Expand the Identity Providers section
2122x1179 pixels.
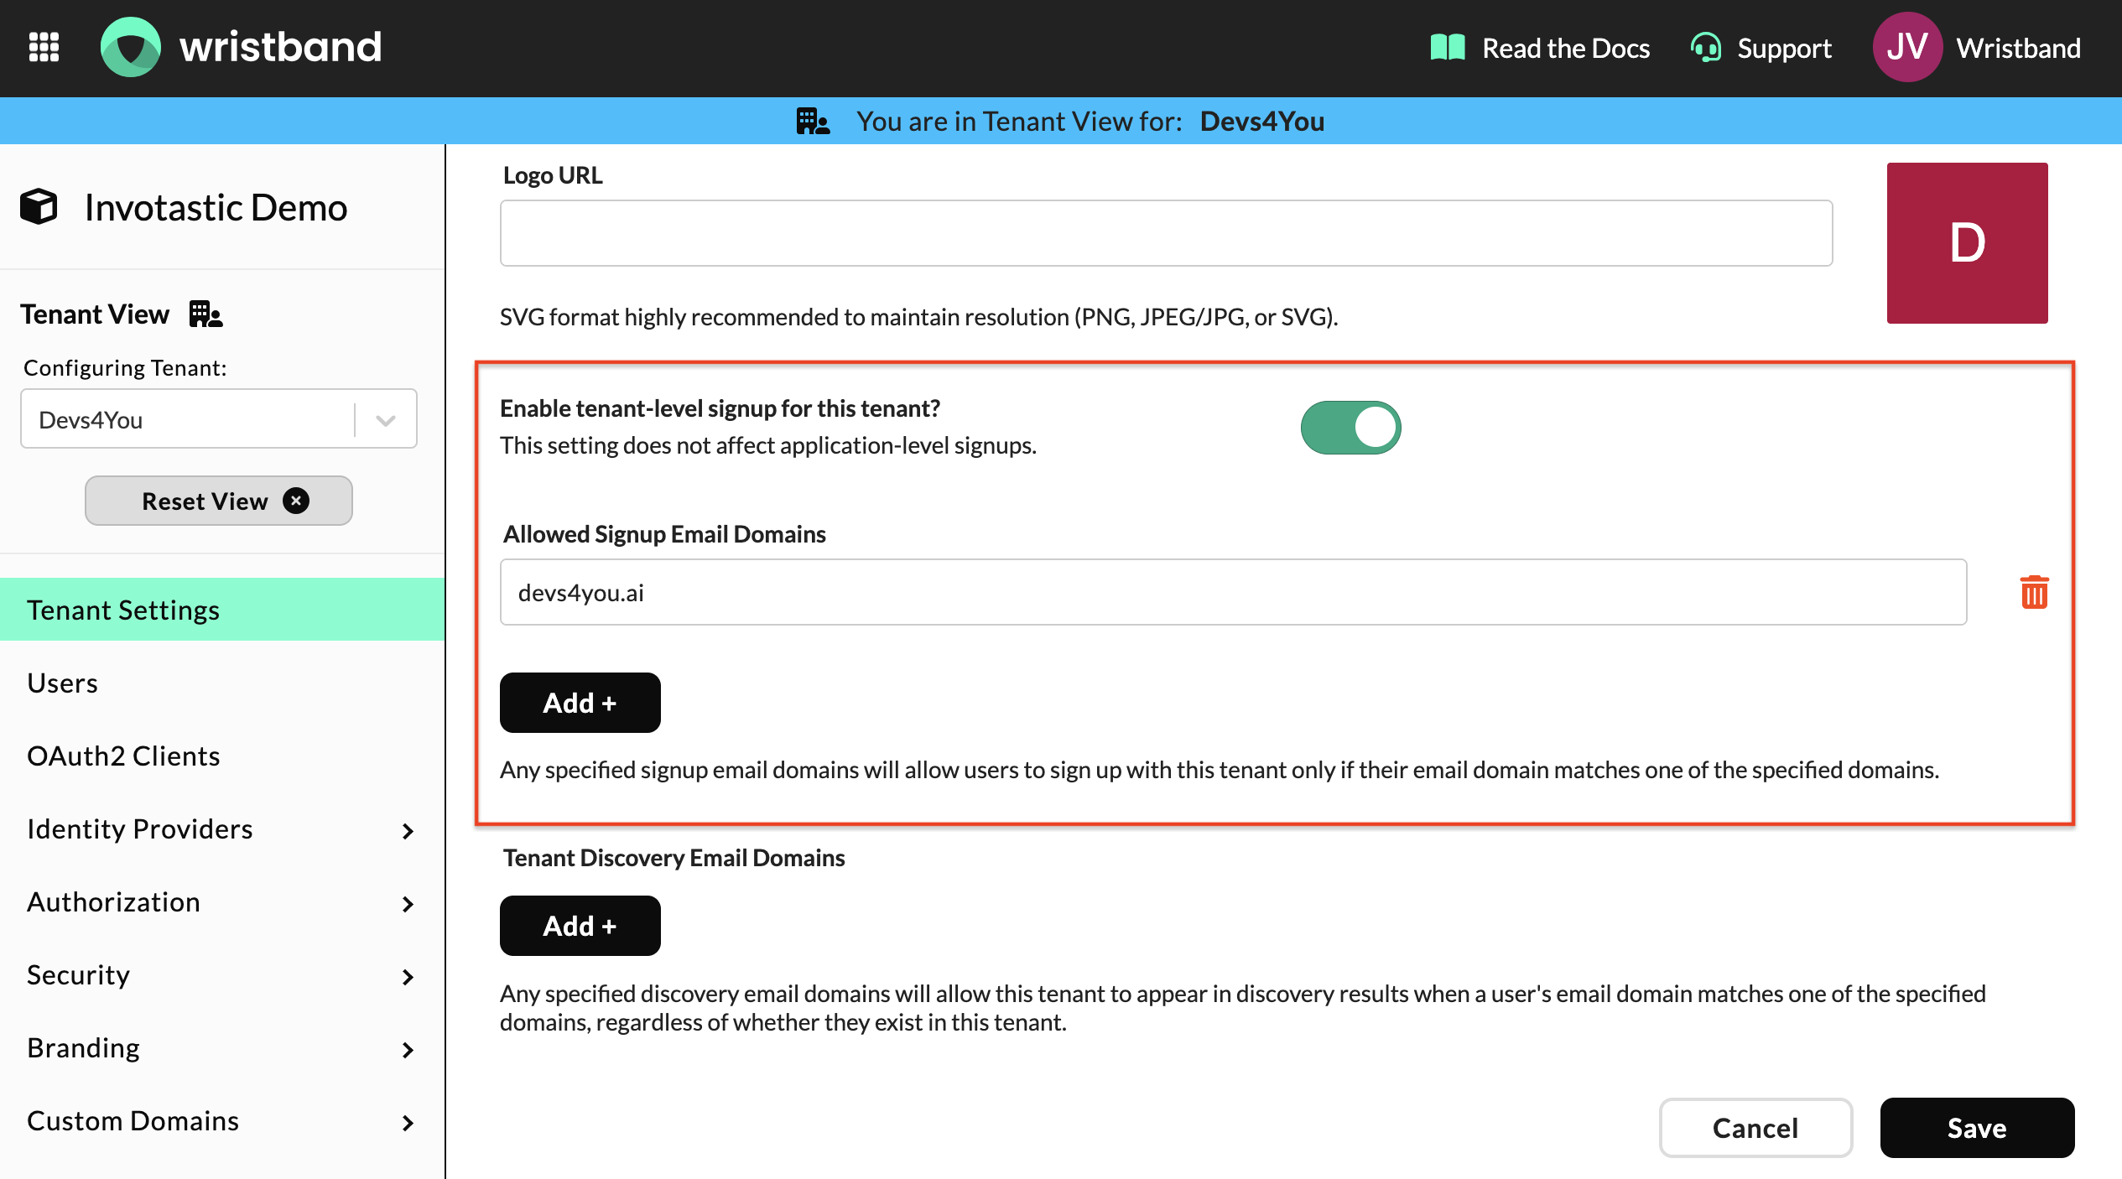408,830
